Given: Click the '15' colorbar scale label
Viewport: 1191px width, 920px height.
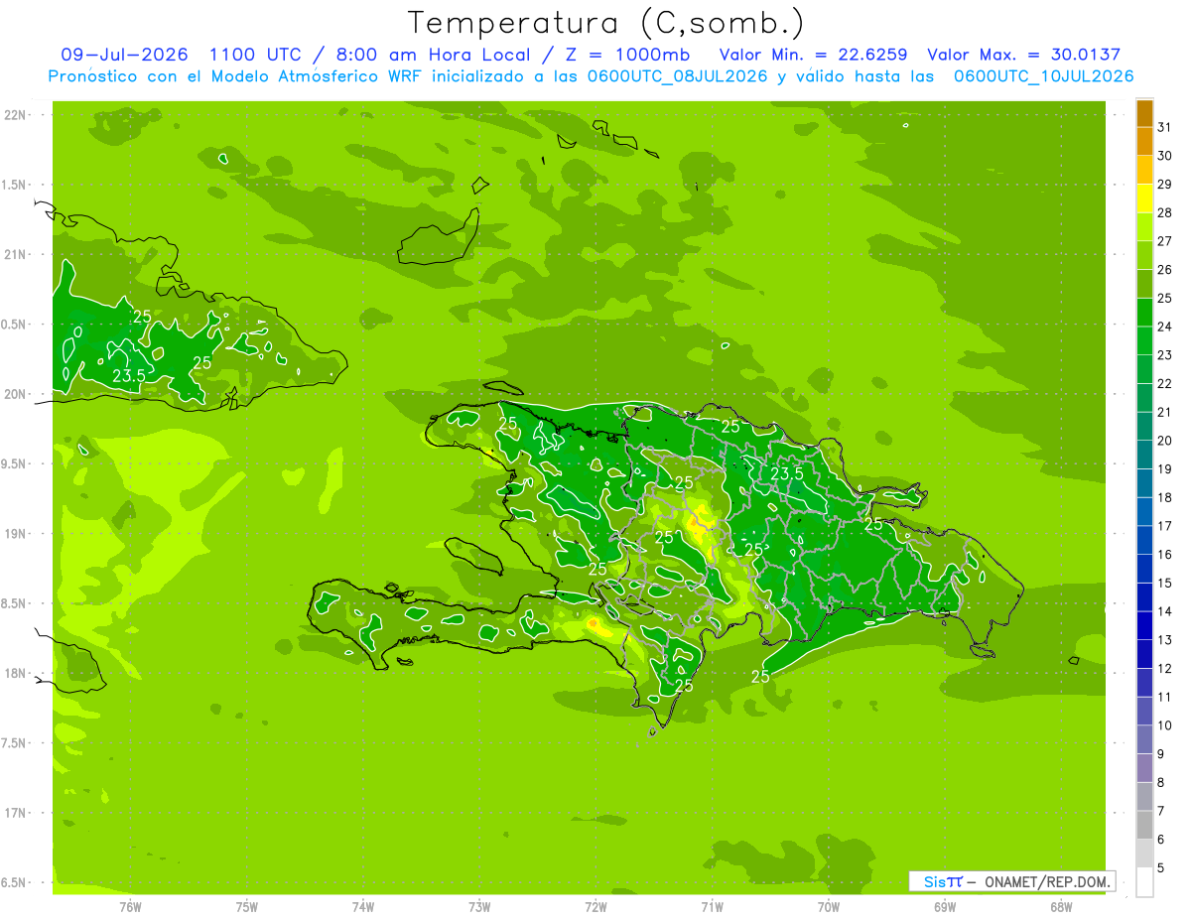Looking at the screenshot, I should [1165, 584].
